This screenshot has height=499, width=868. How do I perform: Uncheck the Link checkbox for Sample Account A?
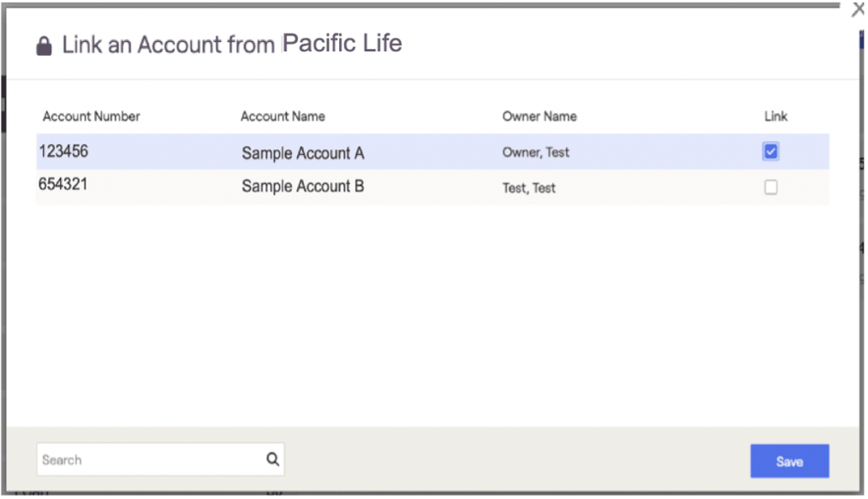point(770,151)
